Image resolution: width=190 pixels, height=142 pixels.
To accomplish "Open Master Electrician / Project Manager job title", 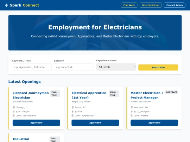I will click(147, 95).
